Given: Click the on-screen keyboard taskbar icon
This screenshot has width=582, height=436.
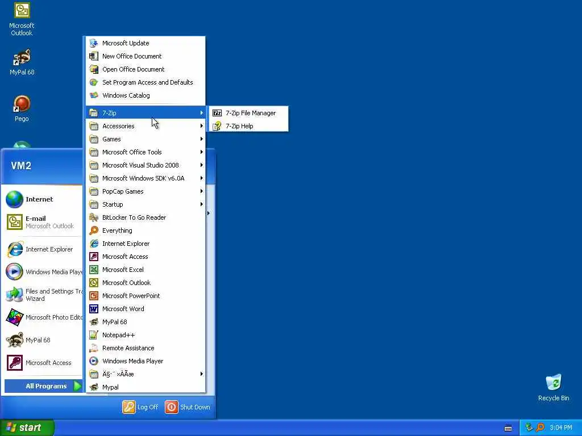Looking at the screenshot, I should 508,428.
